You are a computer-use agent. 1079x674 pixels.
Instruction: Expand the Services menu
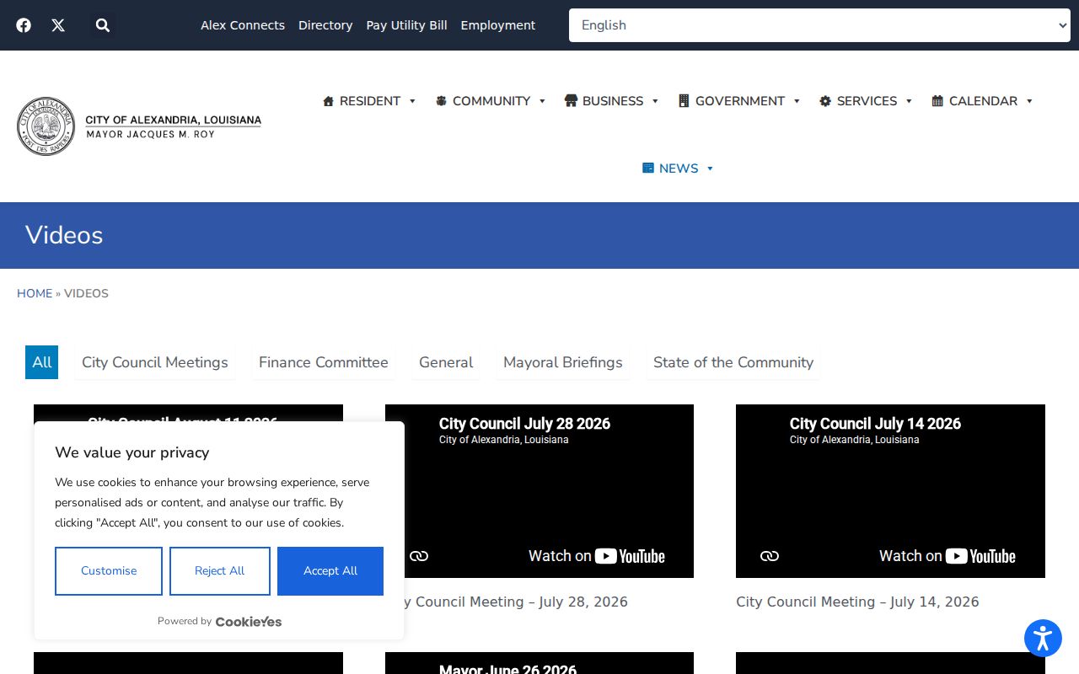point(866,101)
